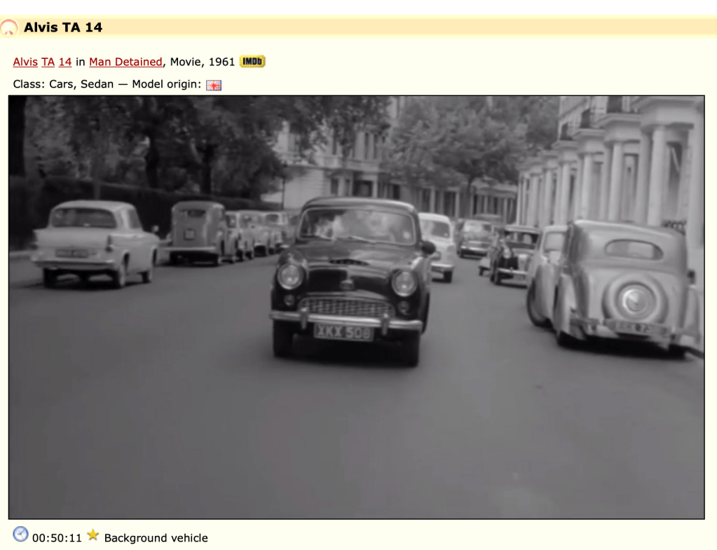
Task: Click the 'Background vehicle' label
Action: click(x=156, y=538)
